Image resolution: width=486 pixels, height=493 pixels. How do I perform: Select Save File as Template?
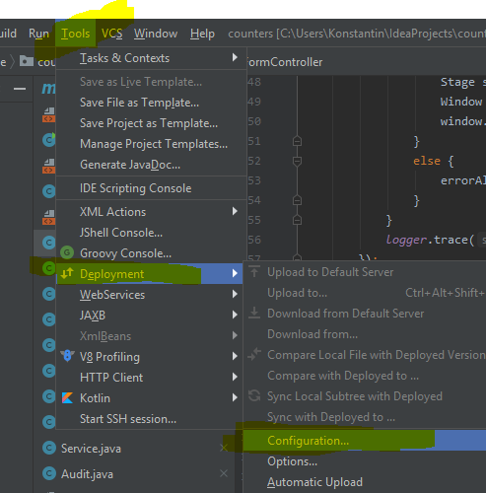[x=151, y=103]
